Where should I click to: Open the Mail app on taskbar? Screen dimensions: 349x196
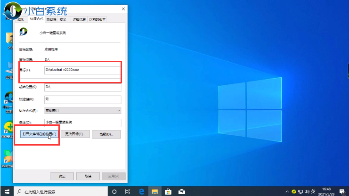coord(180,192)
